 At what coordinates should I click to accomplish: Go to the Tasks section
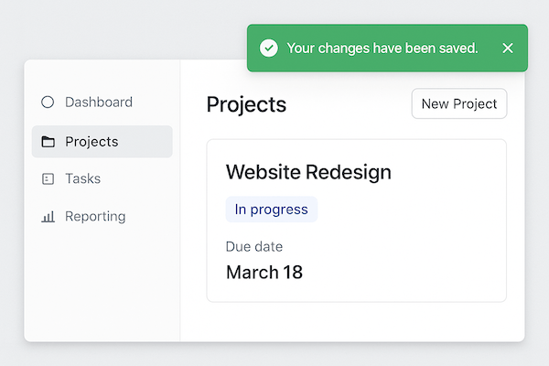pyautogui.click(x=82, y=179)
